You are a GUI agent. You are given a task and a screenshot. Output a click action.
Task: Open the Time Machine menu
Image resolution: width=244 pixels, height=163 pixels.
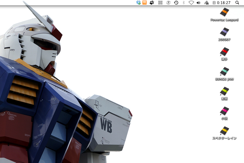[x=176, y=3]
